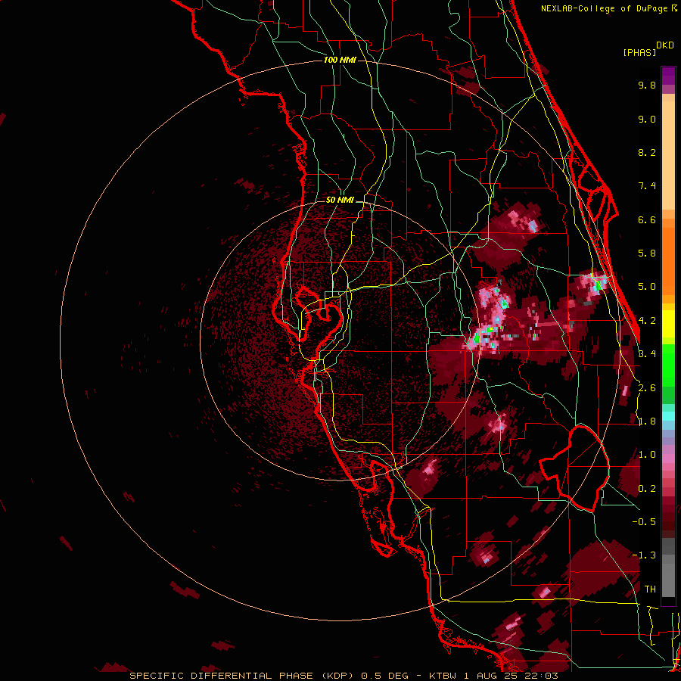Click the DKD label above color bar

click(665, 45)
